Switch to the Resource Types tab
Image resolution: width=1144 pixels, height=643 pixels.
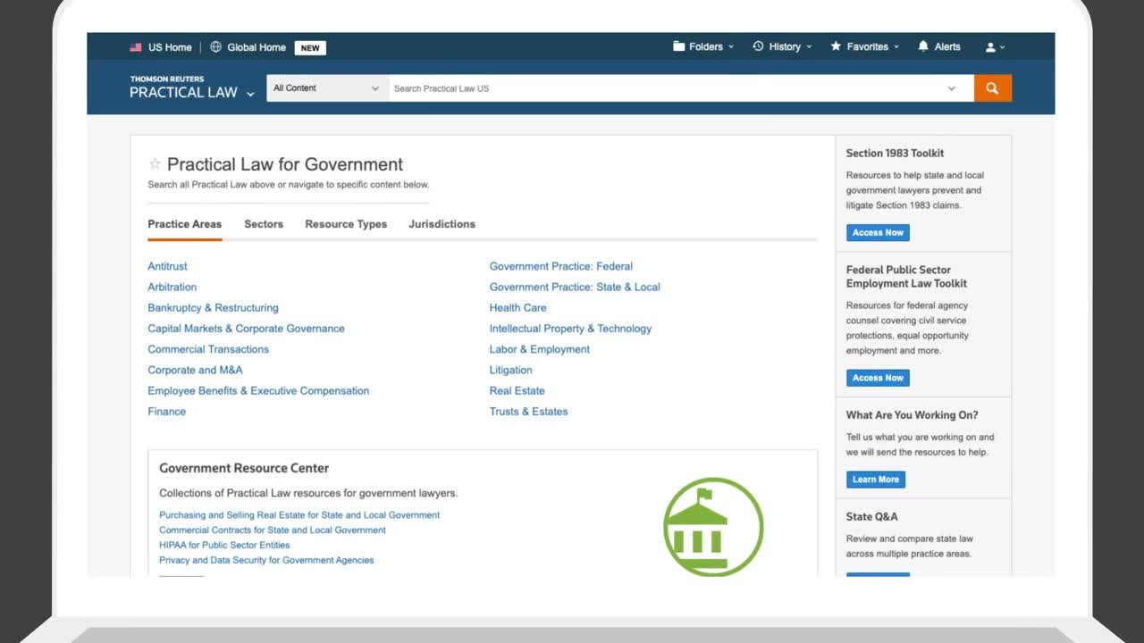pyautogui.click(x=346, y=224)
